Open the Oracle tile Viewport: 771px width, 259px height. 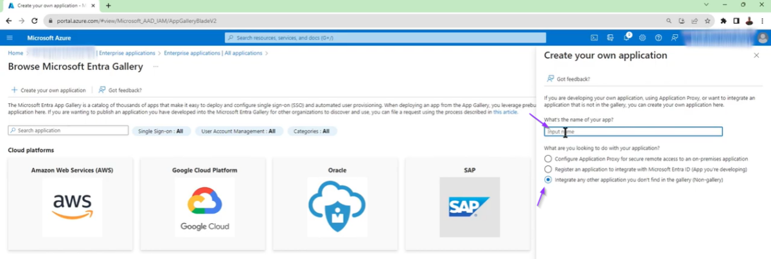pyautogui.click(x=337, y=204)
